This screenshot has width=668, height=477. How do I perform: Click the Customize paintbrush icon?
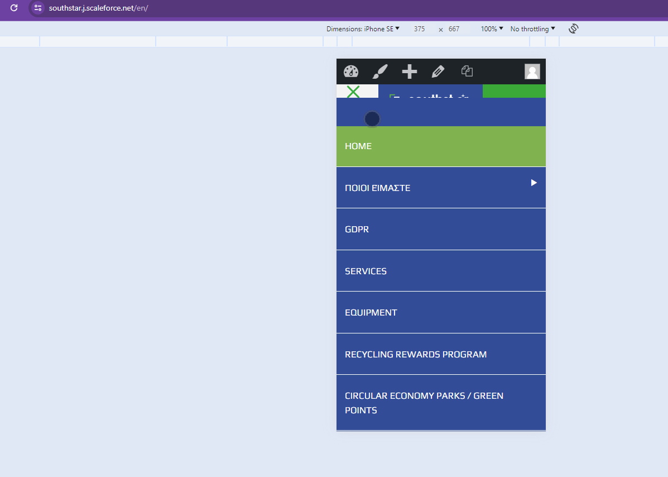[x=380, y=71]
